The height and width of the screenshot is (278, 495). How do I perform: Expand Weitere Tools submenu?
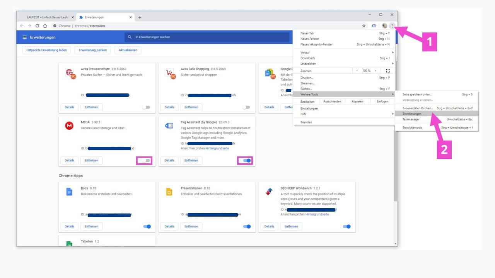click(x=344, y=94)
